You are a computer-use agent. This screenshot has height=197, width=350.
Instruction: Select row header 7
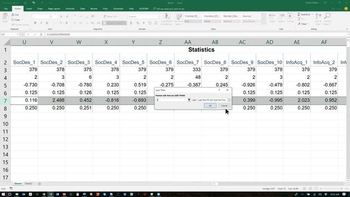coord(5,101)
